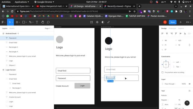The height and width of the screenshot is (109, 193).
Task: Open a new Chrome tab
Action: [139, 6]
